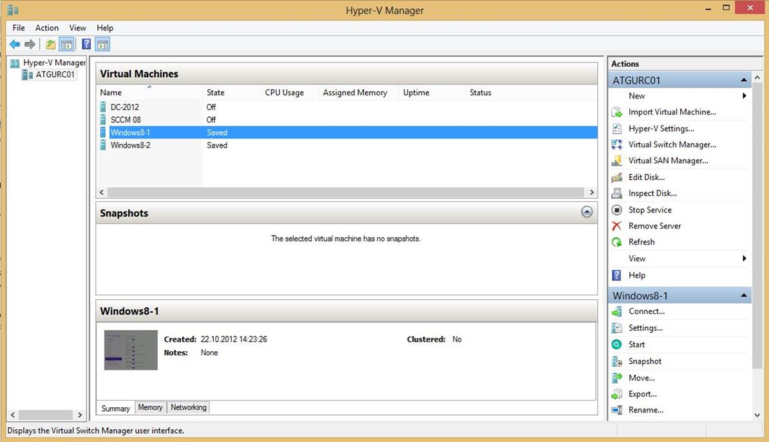769x442 pixels.
Task: Click the Hyper-V Settings... action text
Action: point(661,129)
